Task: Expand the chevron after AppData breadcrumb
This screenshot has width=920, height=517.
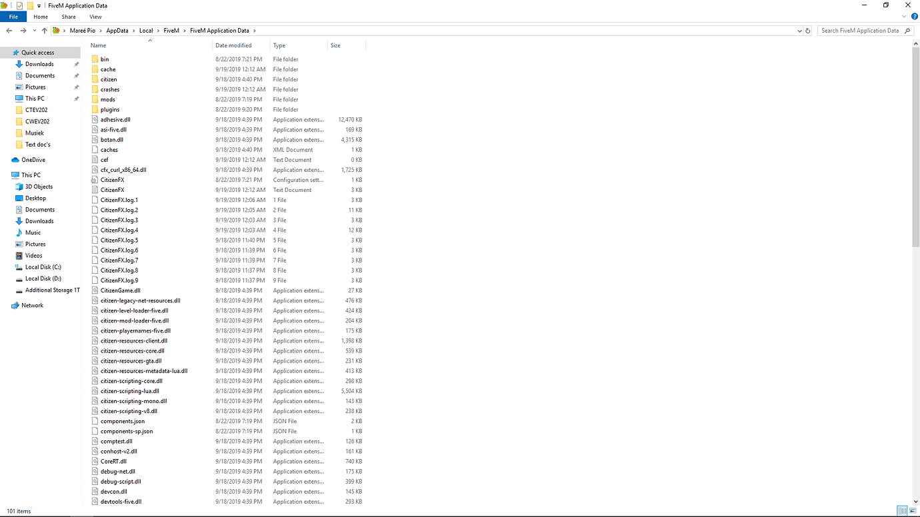Action: pyautogui.click(x=133, y=31)
